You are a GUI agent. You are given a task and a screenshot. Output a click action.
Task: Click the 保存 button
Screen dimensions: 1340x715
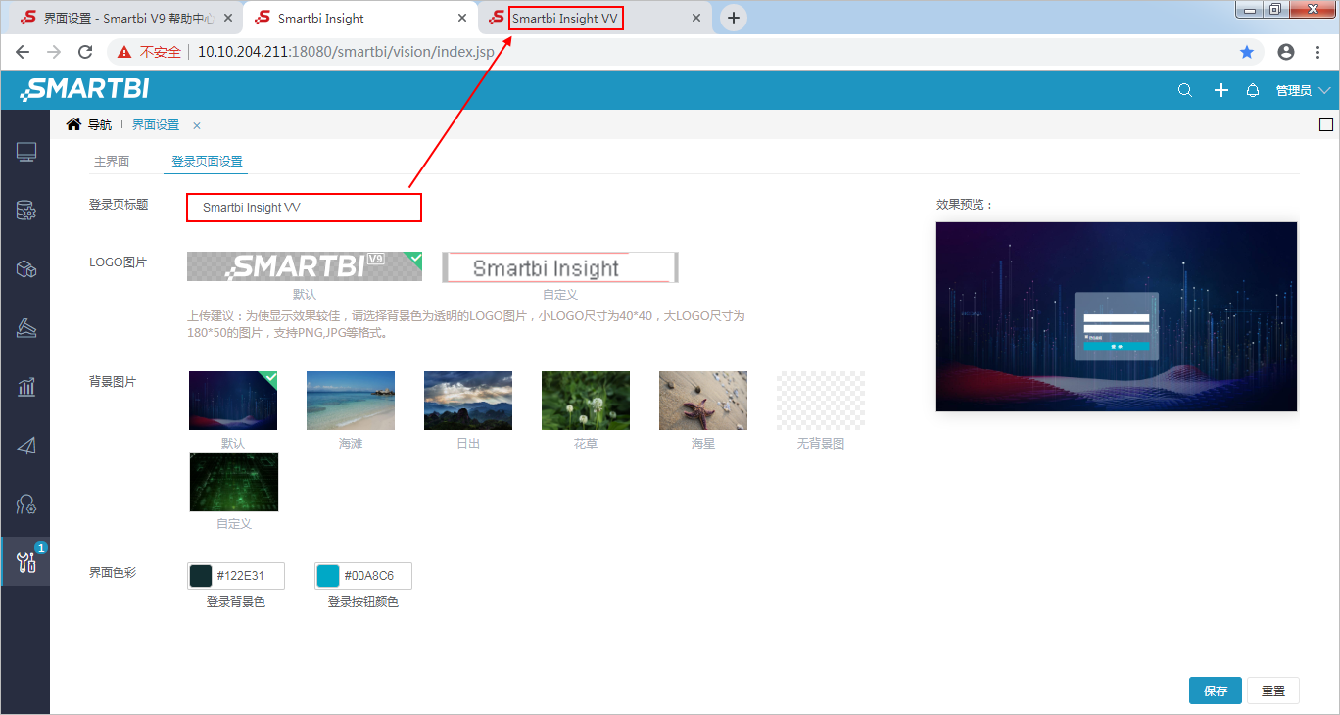click(x=1216, y=691)
